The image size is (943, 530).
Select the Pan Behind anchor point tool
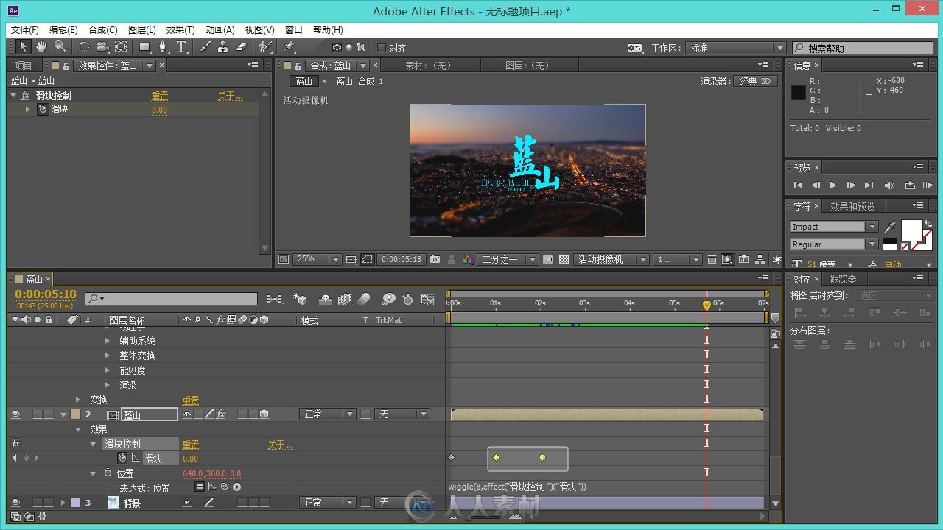click(121, 47)
